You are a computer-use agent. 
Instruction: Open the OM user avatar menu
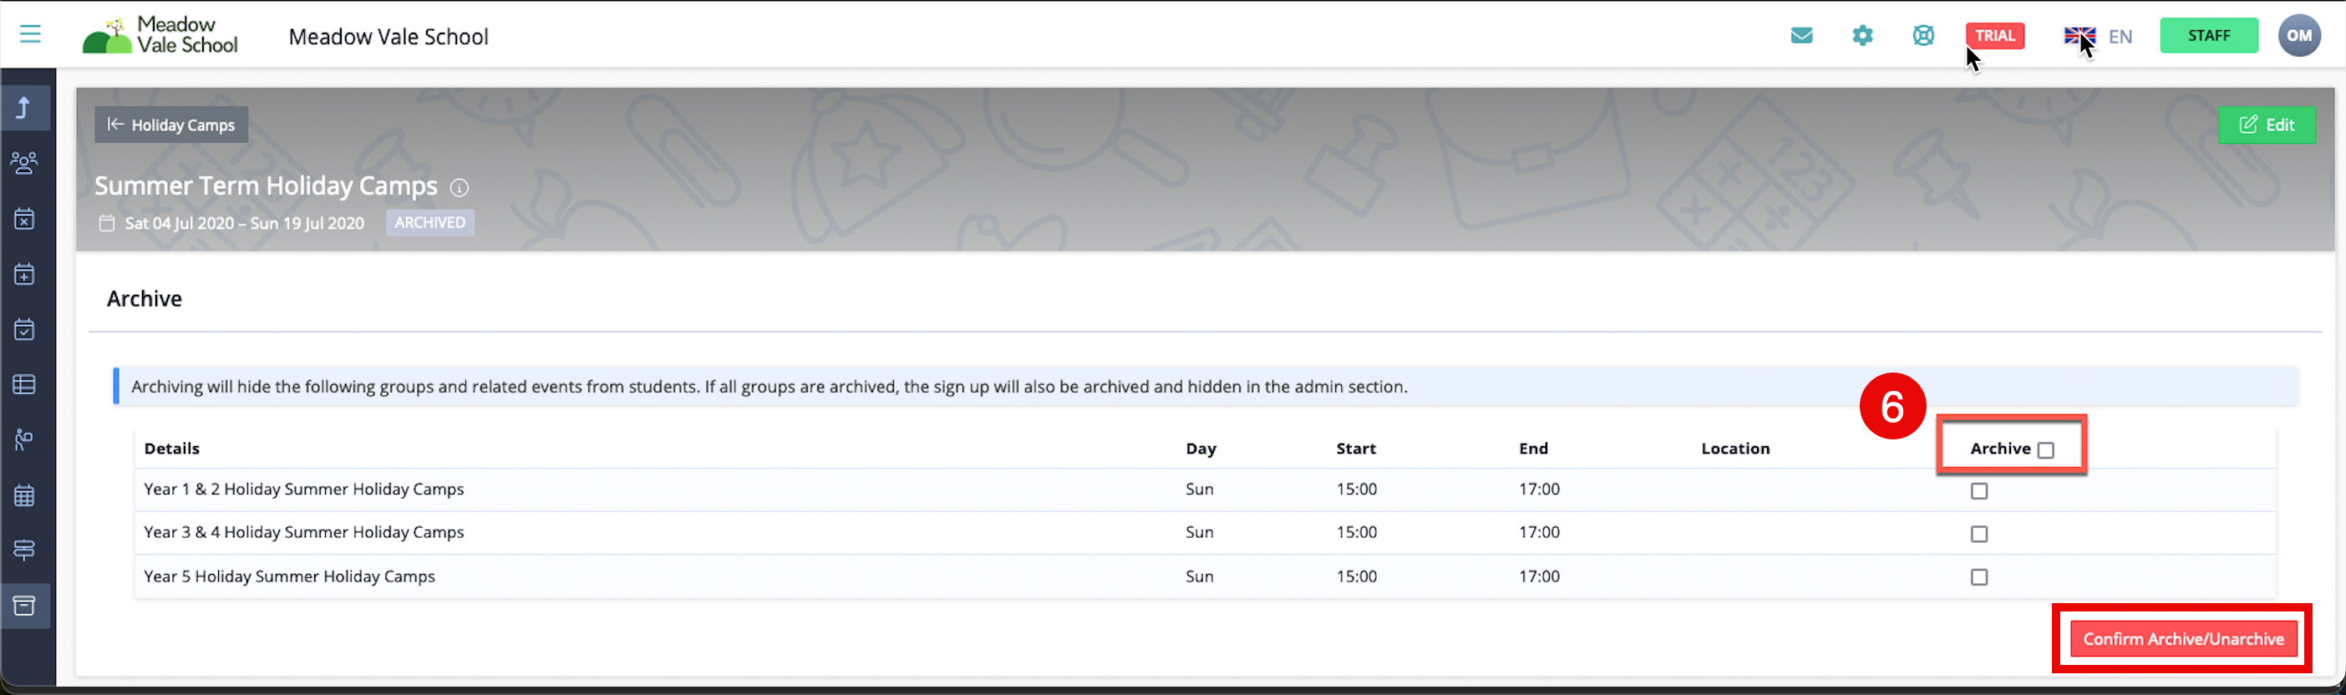2298,37
